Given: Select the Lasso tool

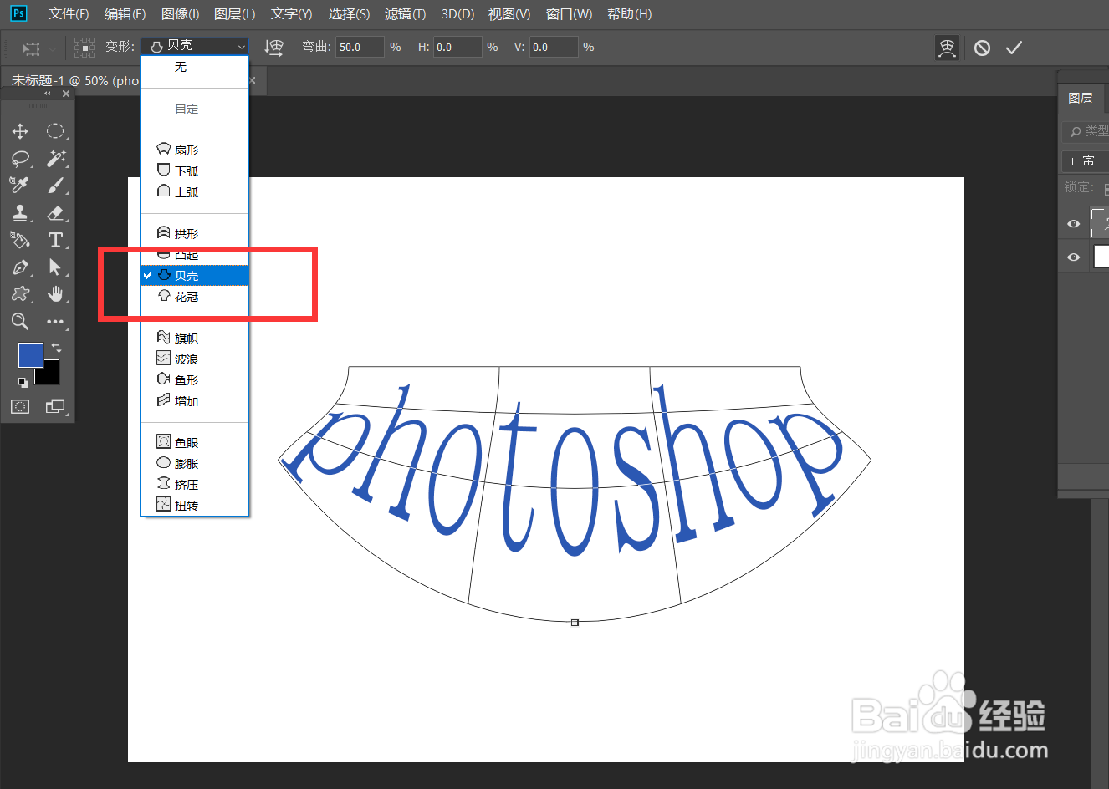Looking at the screenshot, I should 20,159.
